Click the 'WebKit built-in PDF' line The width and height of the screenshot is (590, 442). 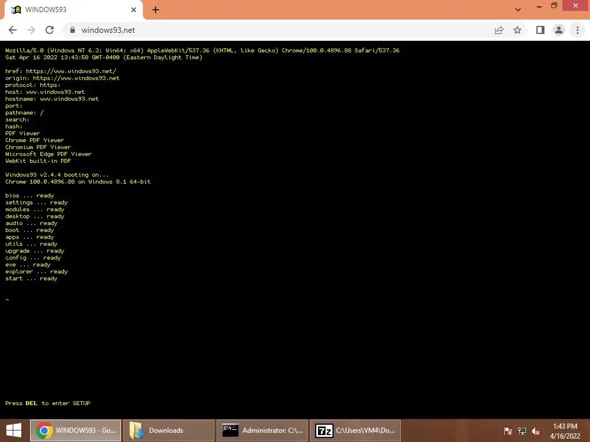click(x=39, y=161)
